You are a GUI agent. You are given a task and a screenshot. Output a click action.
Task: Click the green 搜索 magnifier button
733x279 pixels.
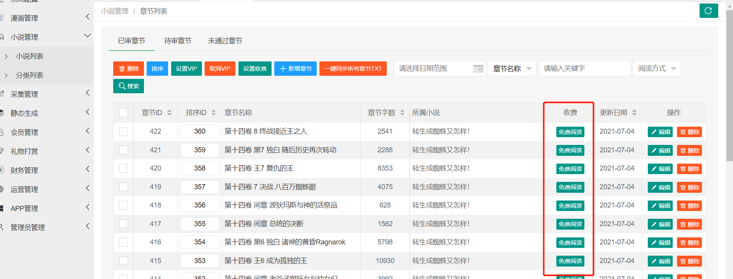click(128, 86)
